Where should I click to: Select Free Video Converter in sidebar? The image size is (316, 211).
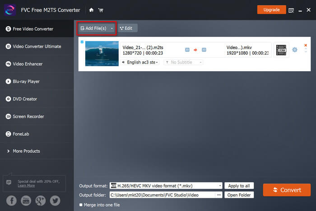(x=37, y=29)
